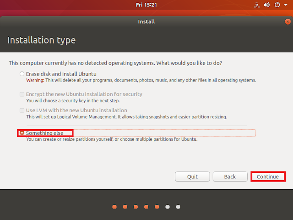Screen dimensions: 293x220
Task: Click "This will set up Logical Volume Management" text
Action: [x=126, y=117]
